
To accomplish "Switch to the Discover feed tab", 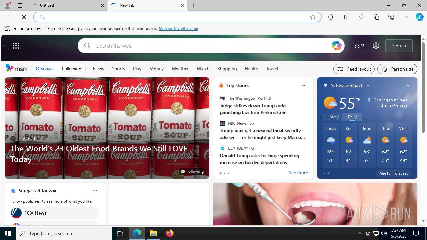I will coord(45,69).
